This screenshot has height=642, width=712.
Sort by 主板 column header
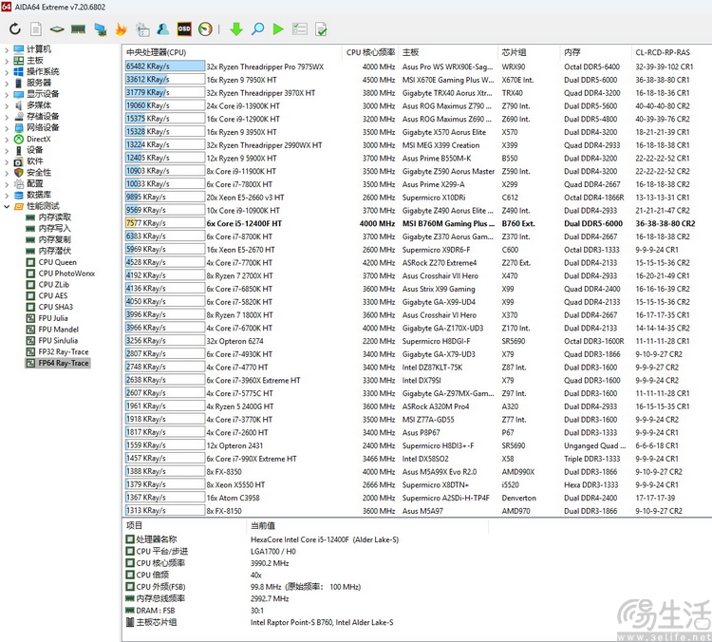pos(448,52)
